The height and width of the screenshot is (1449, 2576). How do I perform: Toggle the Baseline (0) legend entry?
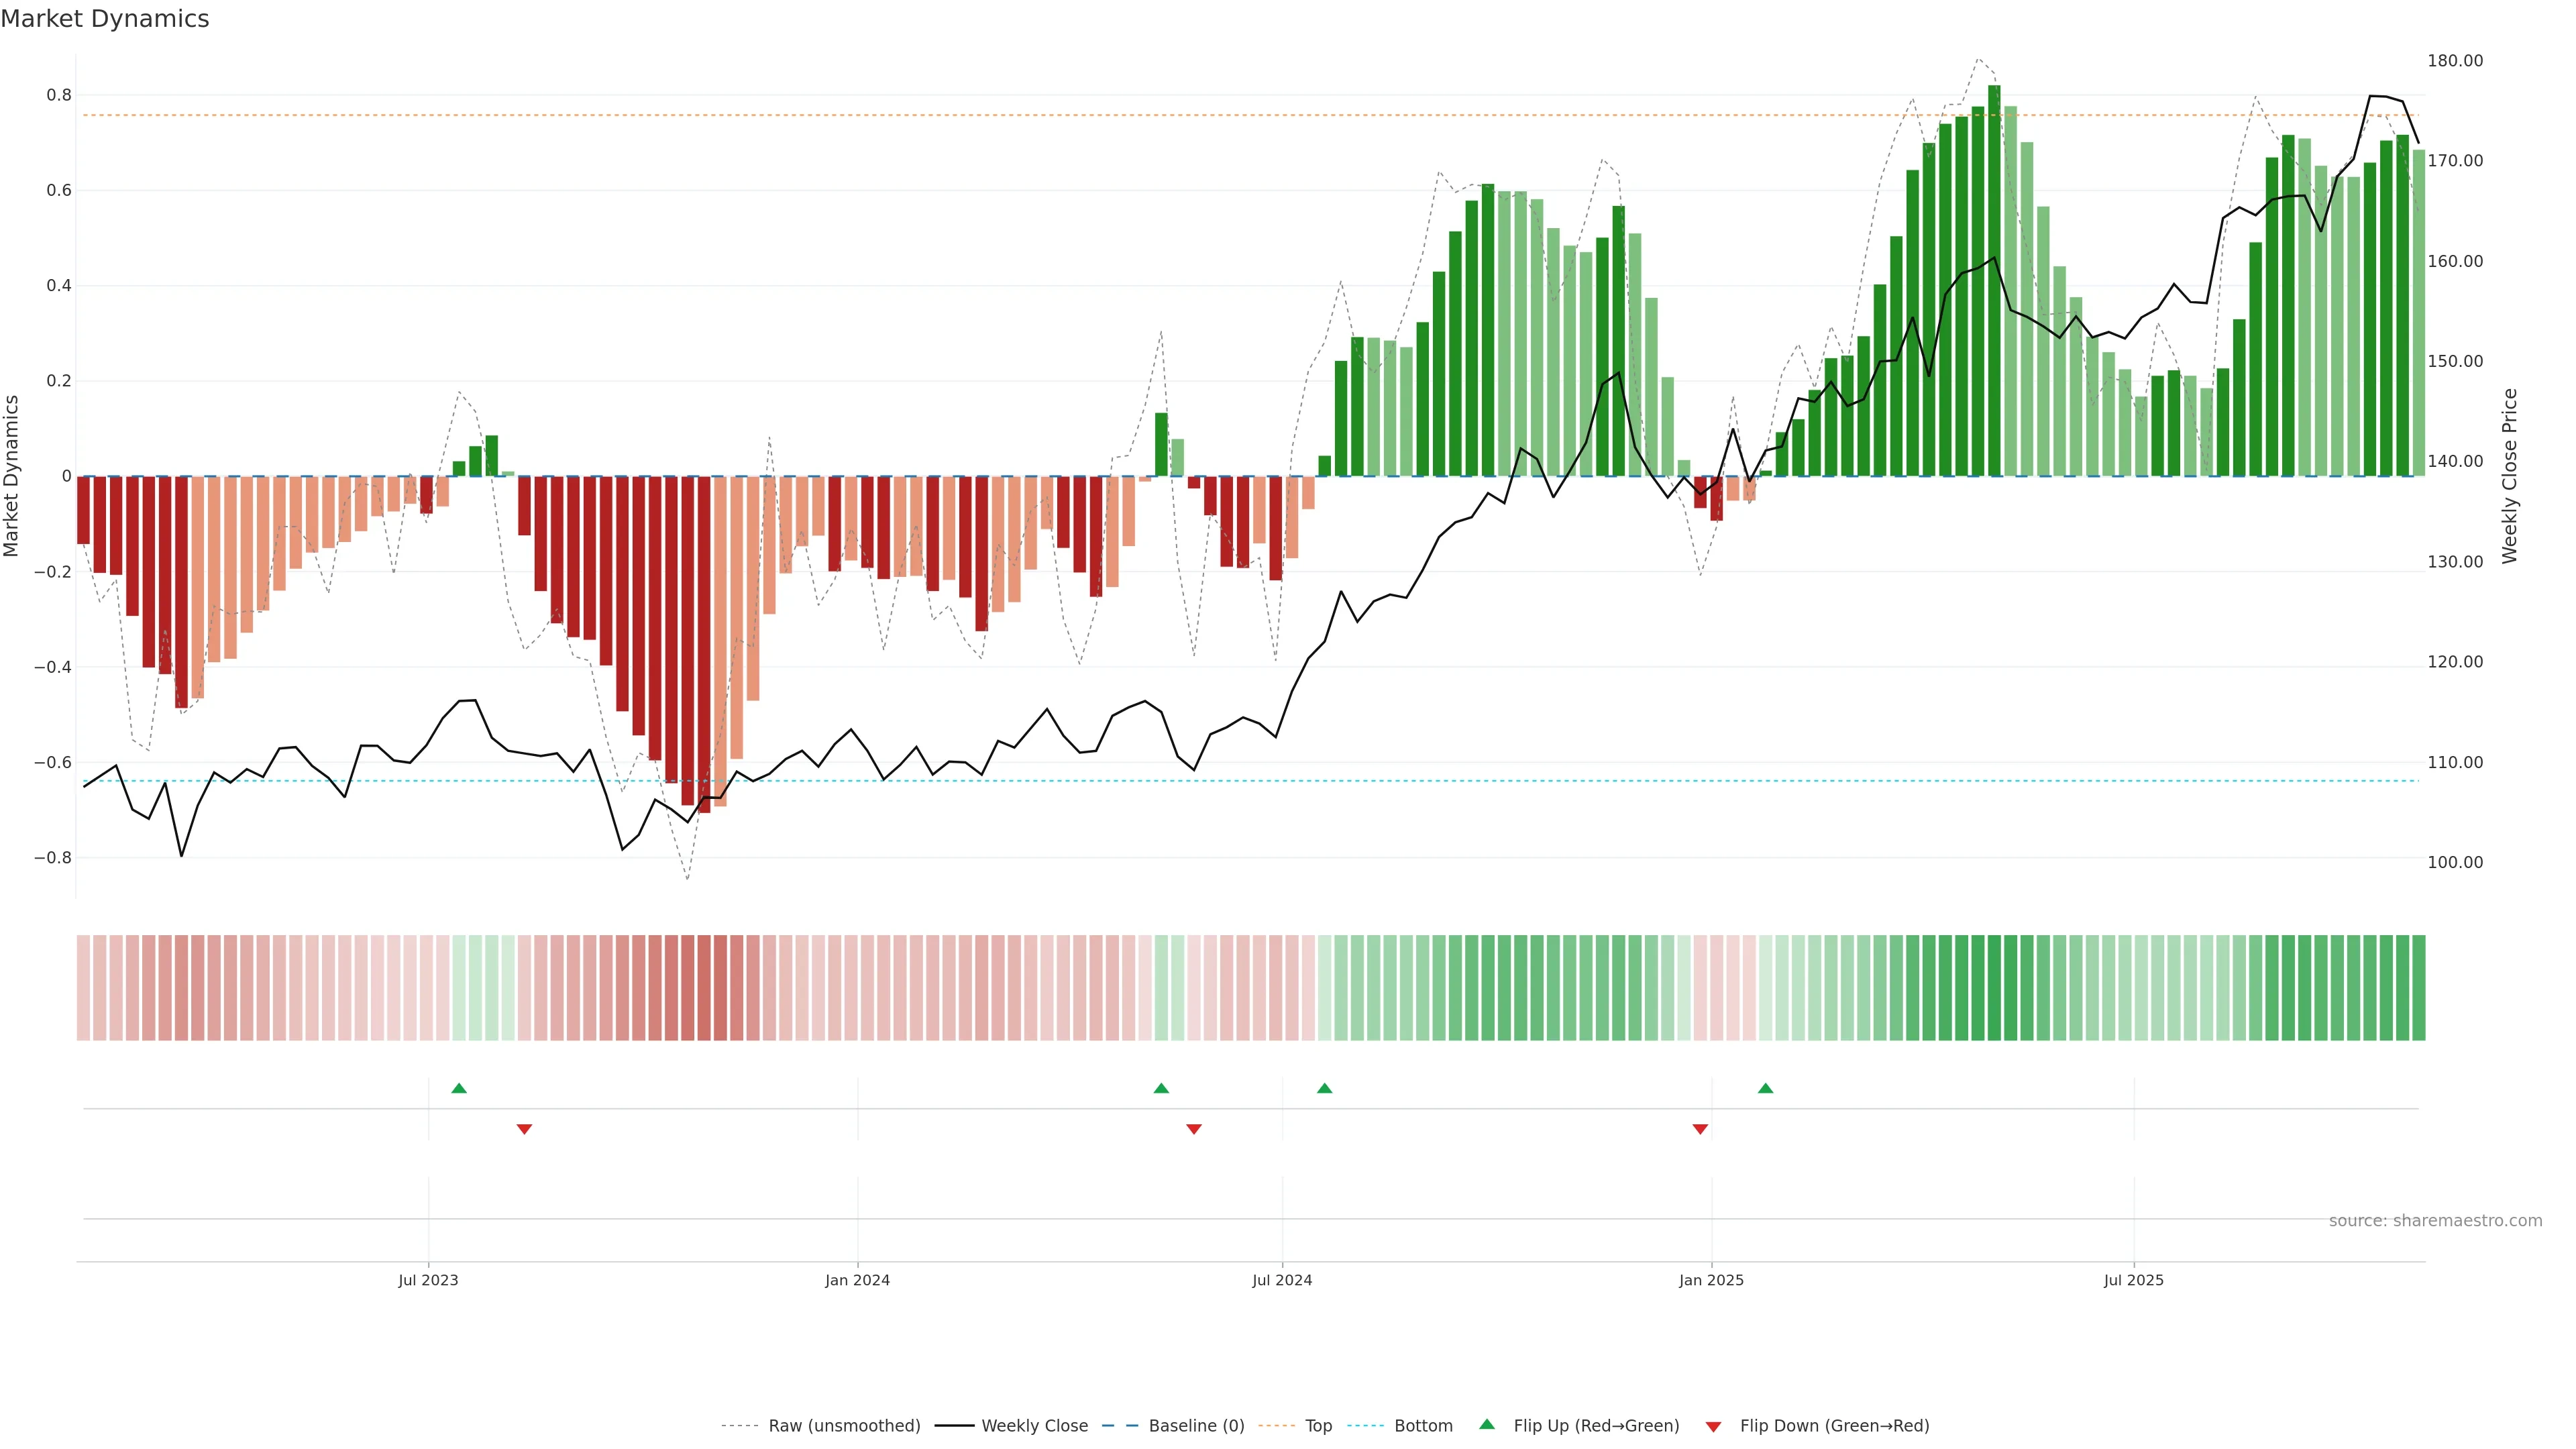(1196, 1426)
